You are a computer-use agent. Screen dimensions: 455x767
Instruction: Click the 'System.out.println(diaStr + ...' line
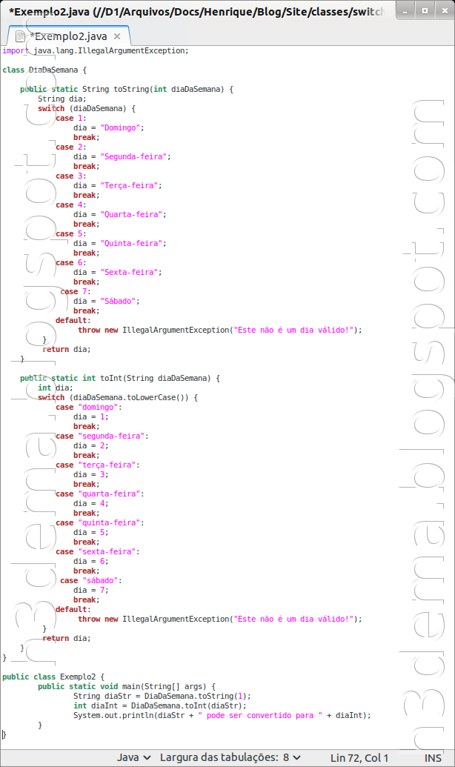tap(222, 715)
